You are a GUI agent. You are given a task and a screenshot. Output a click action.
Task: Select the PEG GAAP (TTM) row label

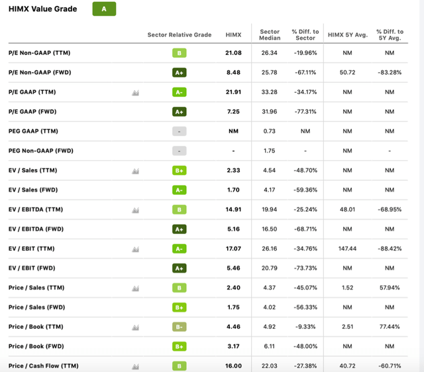[x=33, y=131]
